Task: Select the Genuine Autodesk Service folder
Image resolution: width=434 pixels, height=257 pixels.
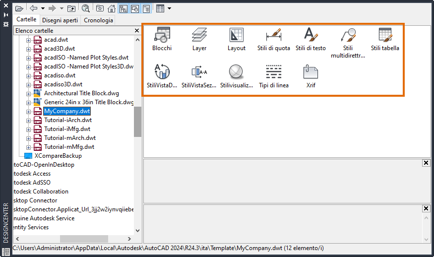Action: [x=44, y=218]
